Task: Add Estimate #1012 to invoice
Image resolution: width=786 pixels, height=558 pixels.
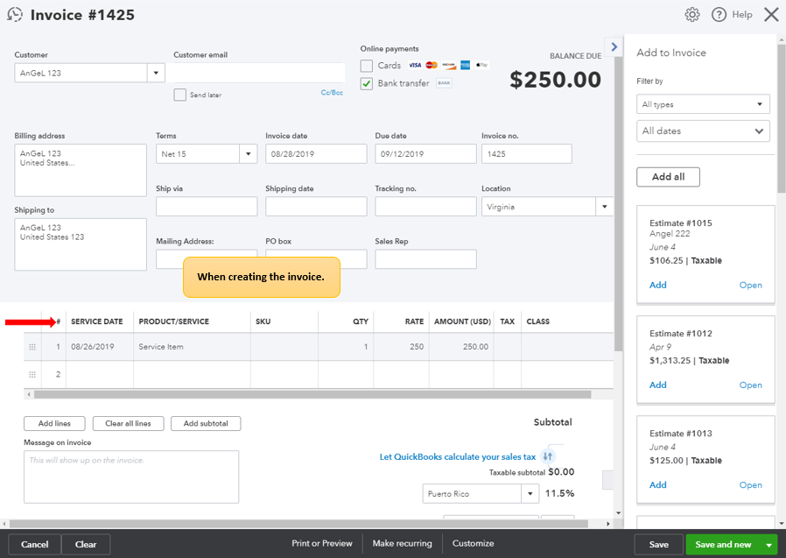Action: pyautogui.click(x=657, y=385)
